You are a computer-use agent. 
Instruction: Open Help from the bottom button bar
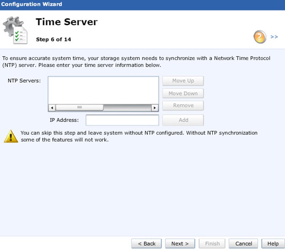pos(273,244)
